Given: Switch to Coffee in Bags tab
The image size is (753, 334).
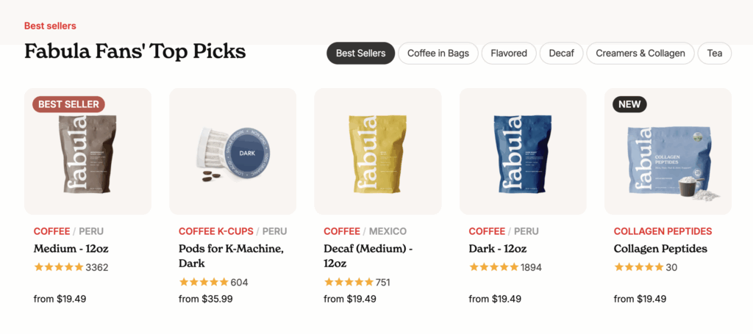Looking at the screenshot, I should pos(438,54).
